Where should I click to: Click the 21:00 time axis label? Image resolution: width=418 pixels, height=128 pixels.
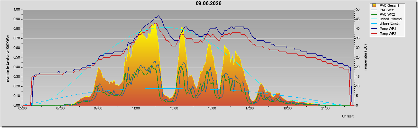325,108
